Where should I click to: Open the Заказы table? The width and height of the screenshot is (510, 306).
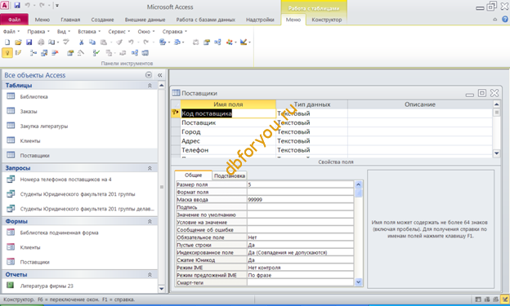[29, 111]
